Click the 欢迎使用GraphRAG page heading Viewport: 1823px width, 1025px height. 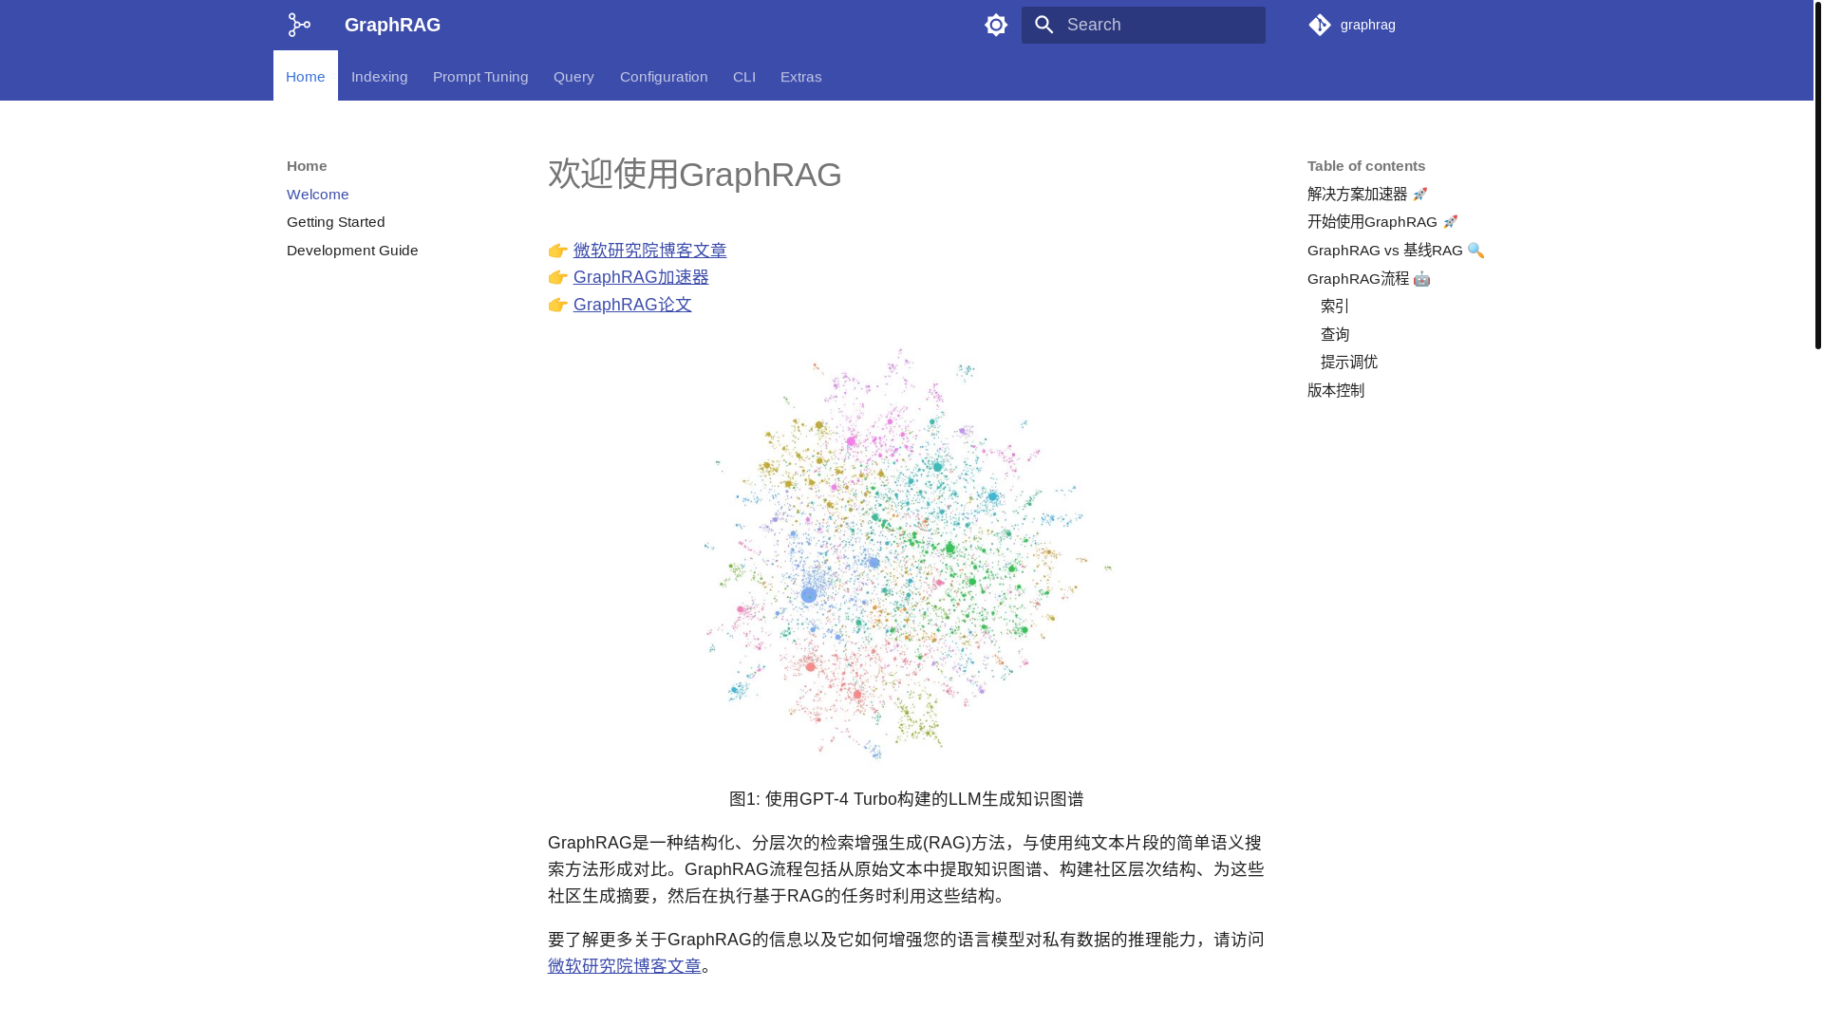[695, 175]
